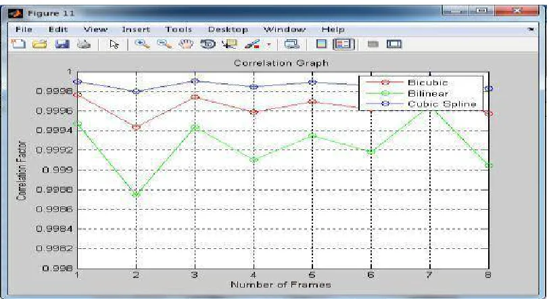The width and height of the screenshot is (549, 299).
Task: Click the Show Plot Tools icon
Action: 394,44
